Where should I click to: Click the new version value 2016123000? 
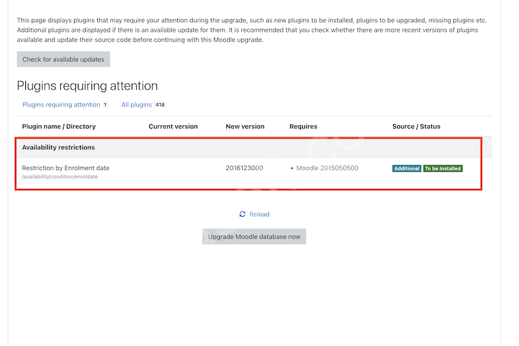245,168
